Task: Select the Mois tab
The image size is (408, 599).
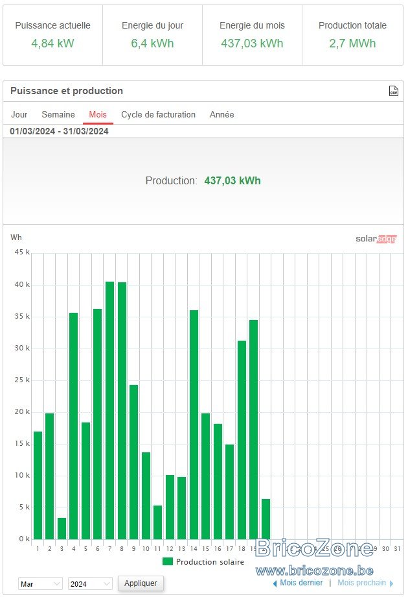Action: coord(98,115)
